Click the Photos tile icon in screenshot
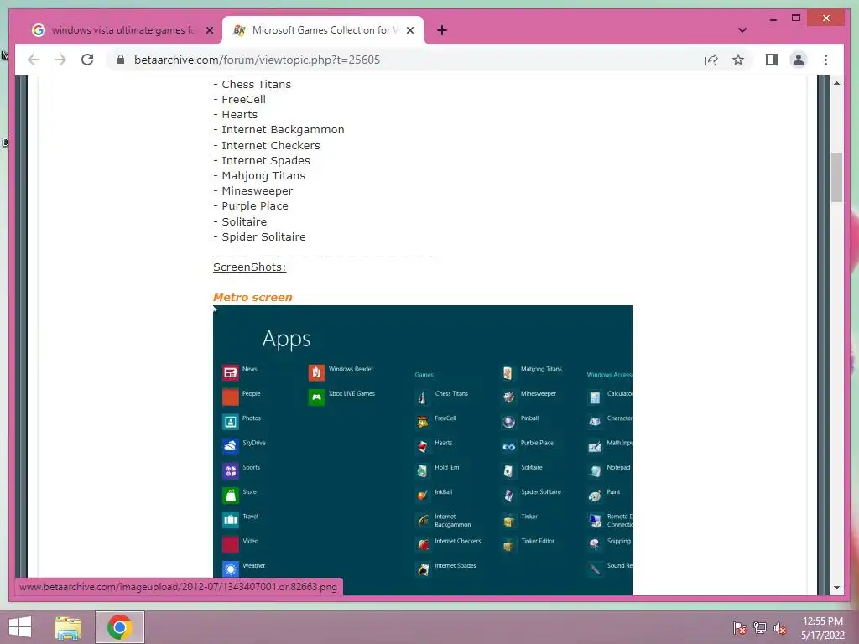 coord(231,422)
